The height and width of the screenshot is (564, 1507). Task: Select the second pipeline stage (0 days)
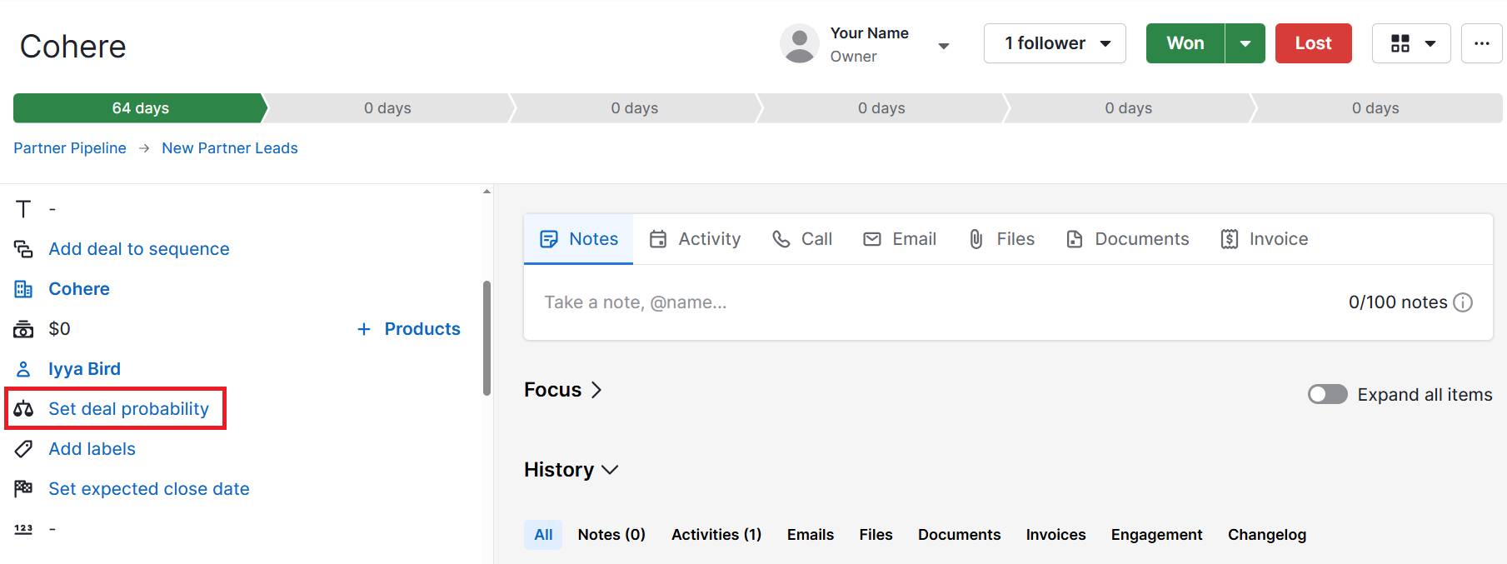387,108
